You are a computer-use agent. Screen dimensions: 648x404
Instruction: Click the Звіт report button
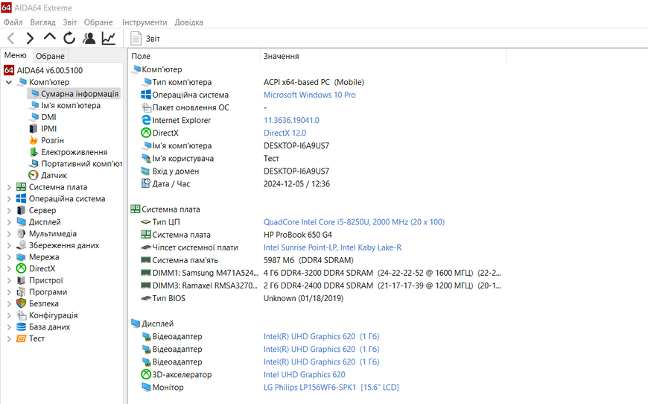point(145,39)
